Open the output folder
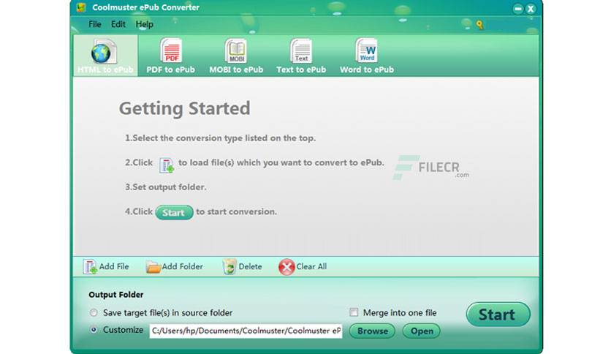The image size is (611, 354). click(x=422, y=331)
